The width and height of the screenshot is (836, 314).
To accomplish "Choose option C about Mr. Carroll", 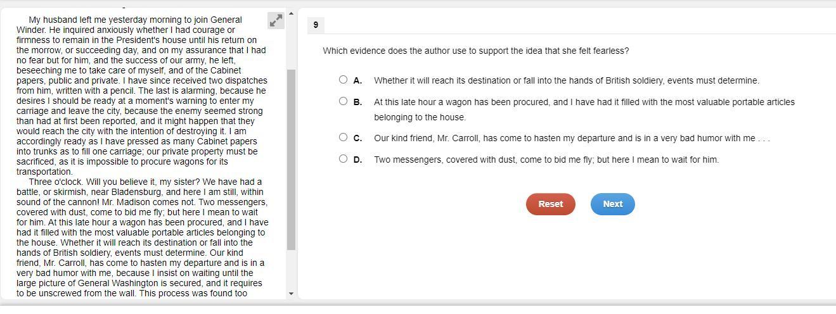I will tap(343, 137).
